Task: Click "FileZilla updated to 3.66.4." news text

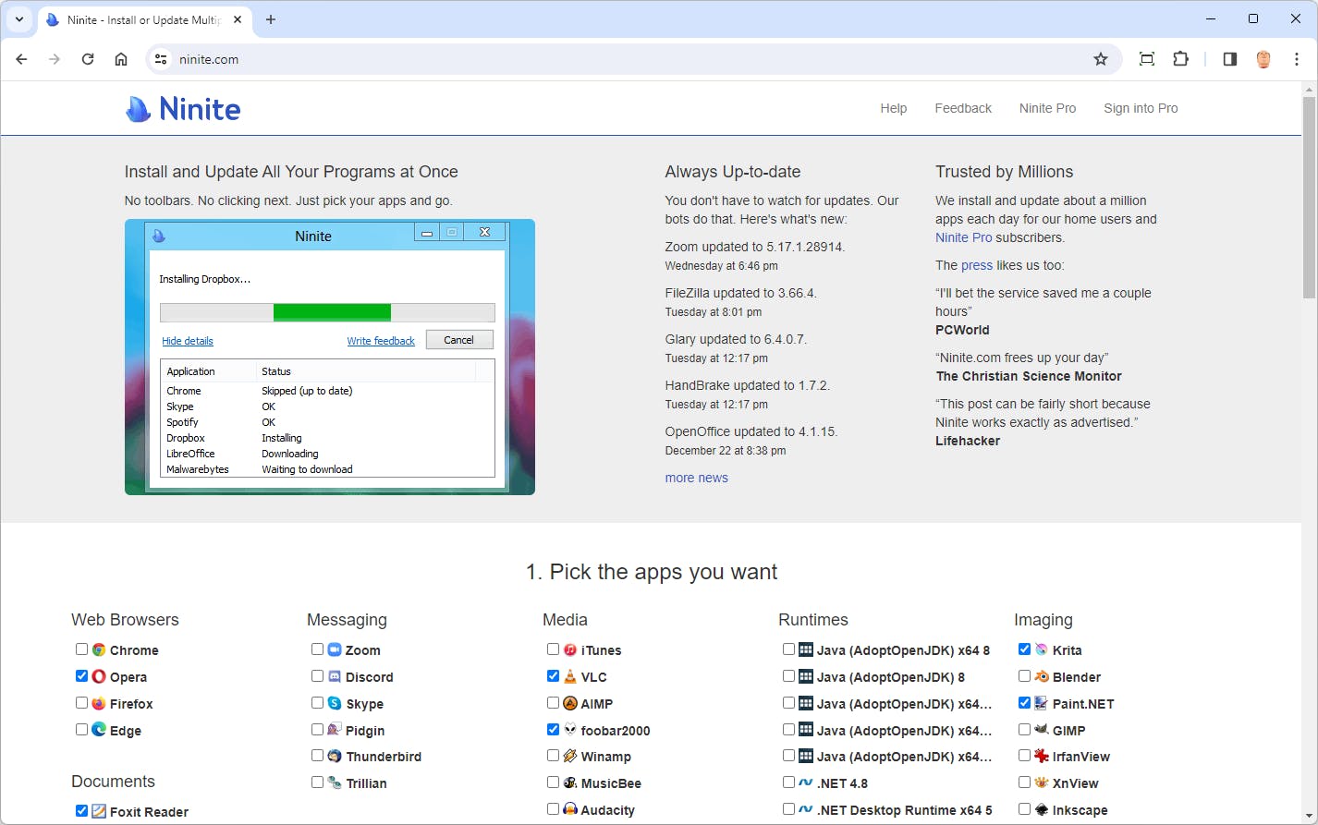Action: coord(741,293)
